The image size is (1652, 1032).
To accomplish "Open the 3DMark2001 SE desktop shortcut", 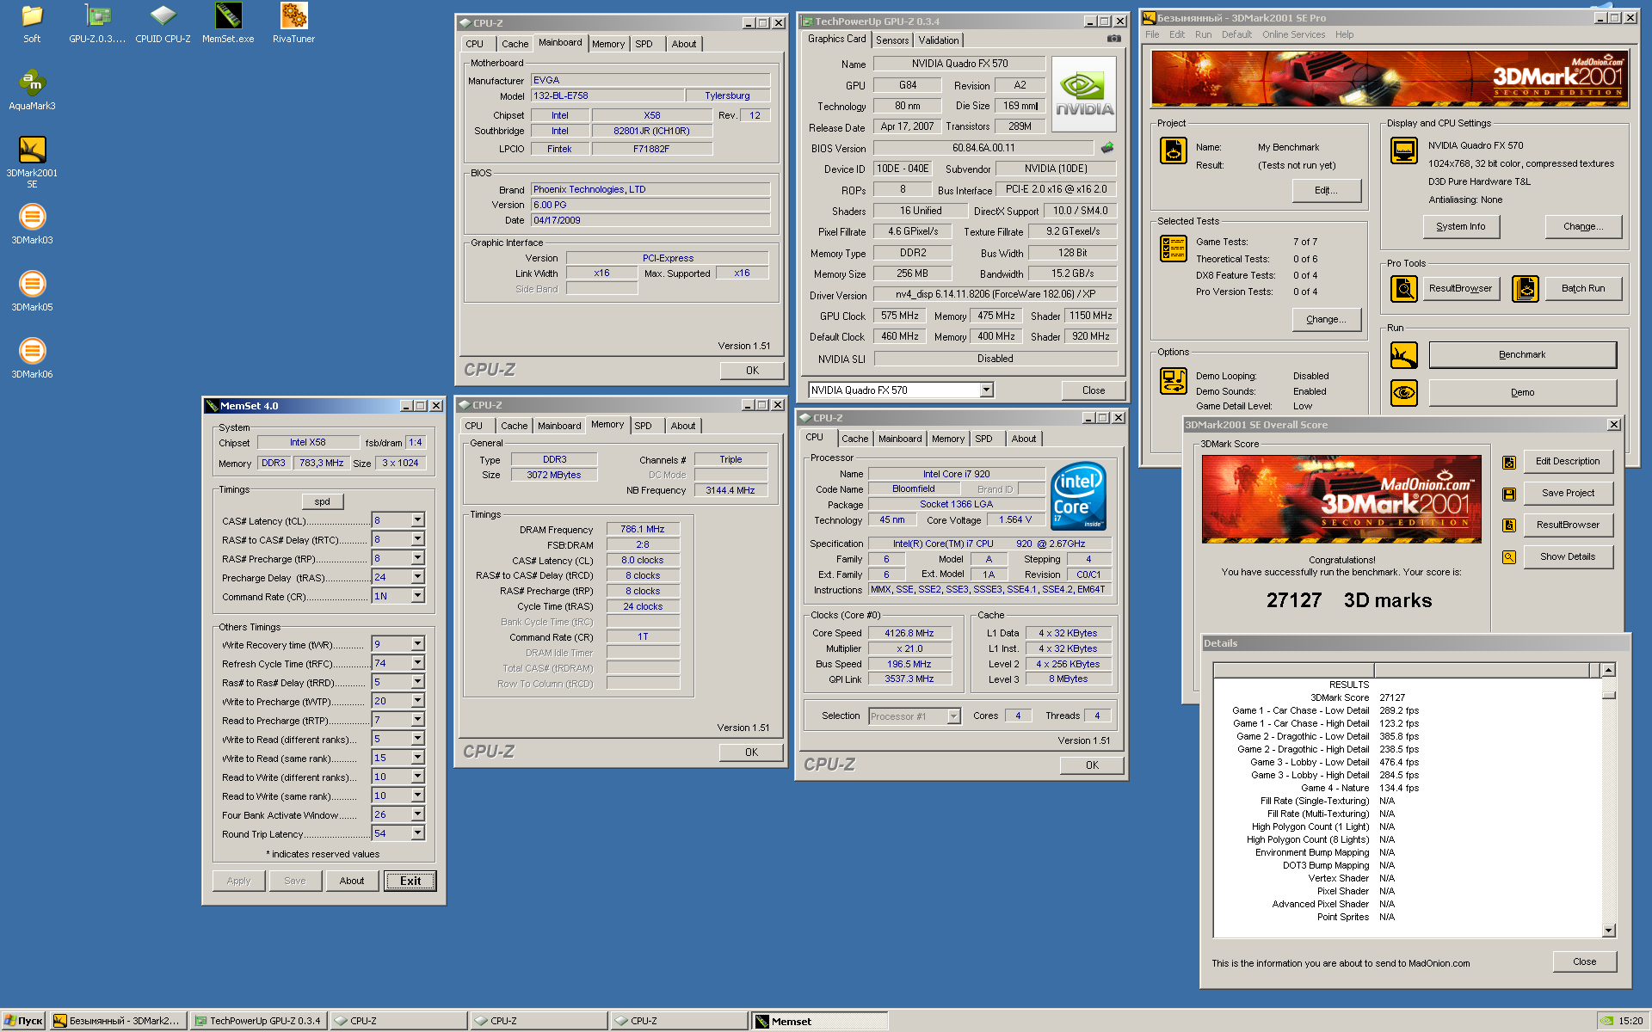I will pos(32,150).
